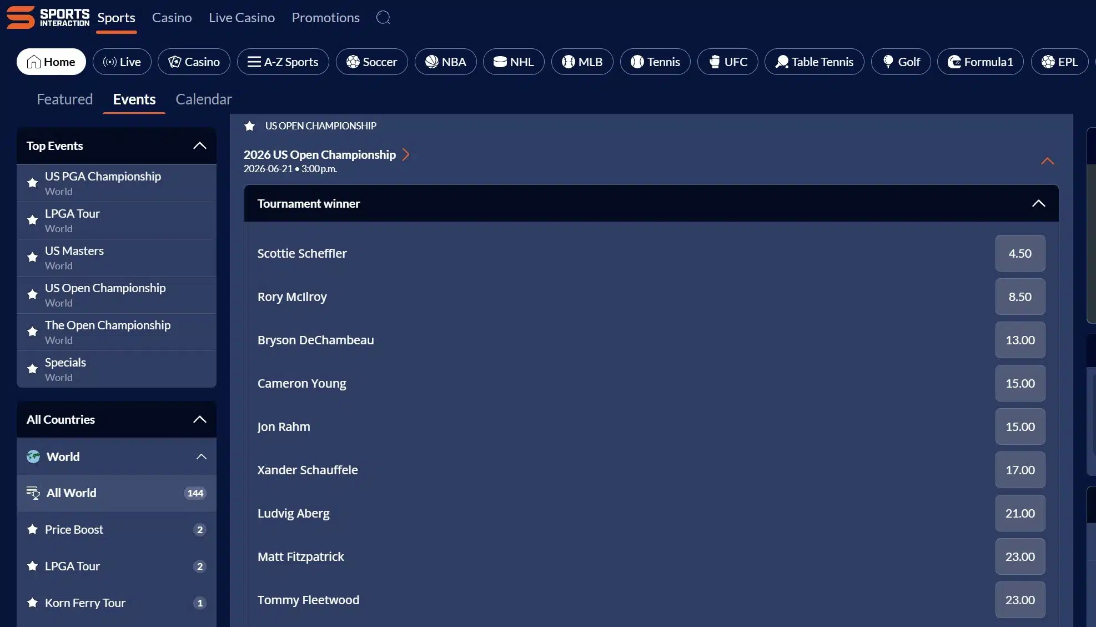Open 2026 US Open Championship arrow link
The width and height of the screenshot is (1096, 627).
coord(406,154)
